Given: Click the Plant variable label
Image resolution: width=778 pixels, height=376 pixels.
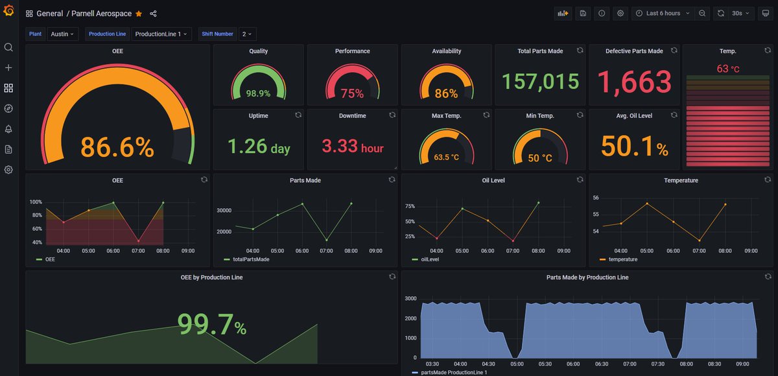Looking at the screenshot, I should (x=35, y=34).
